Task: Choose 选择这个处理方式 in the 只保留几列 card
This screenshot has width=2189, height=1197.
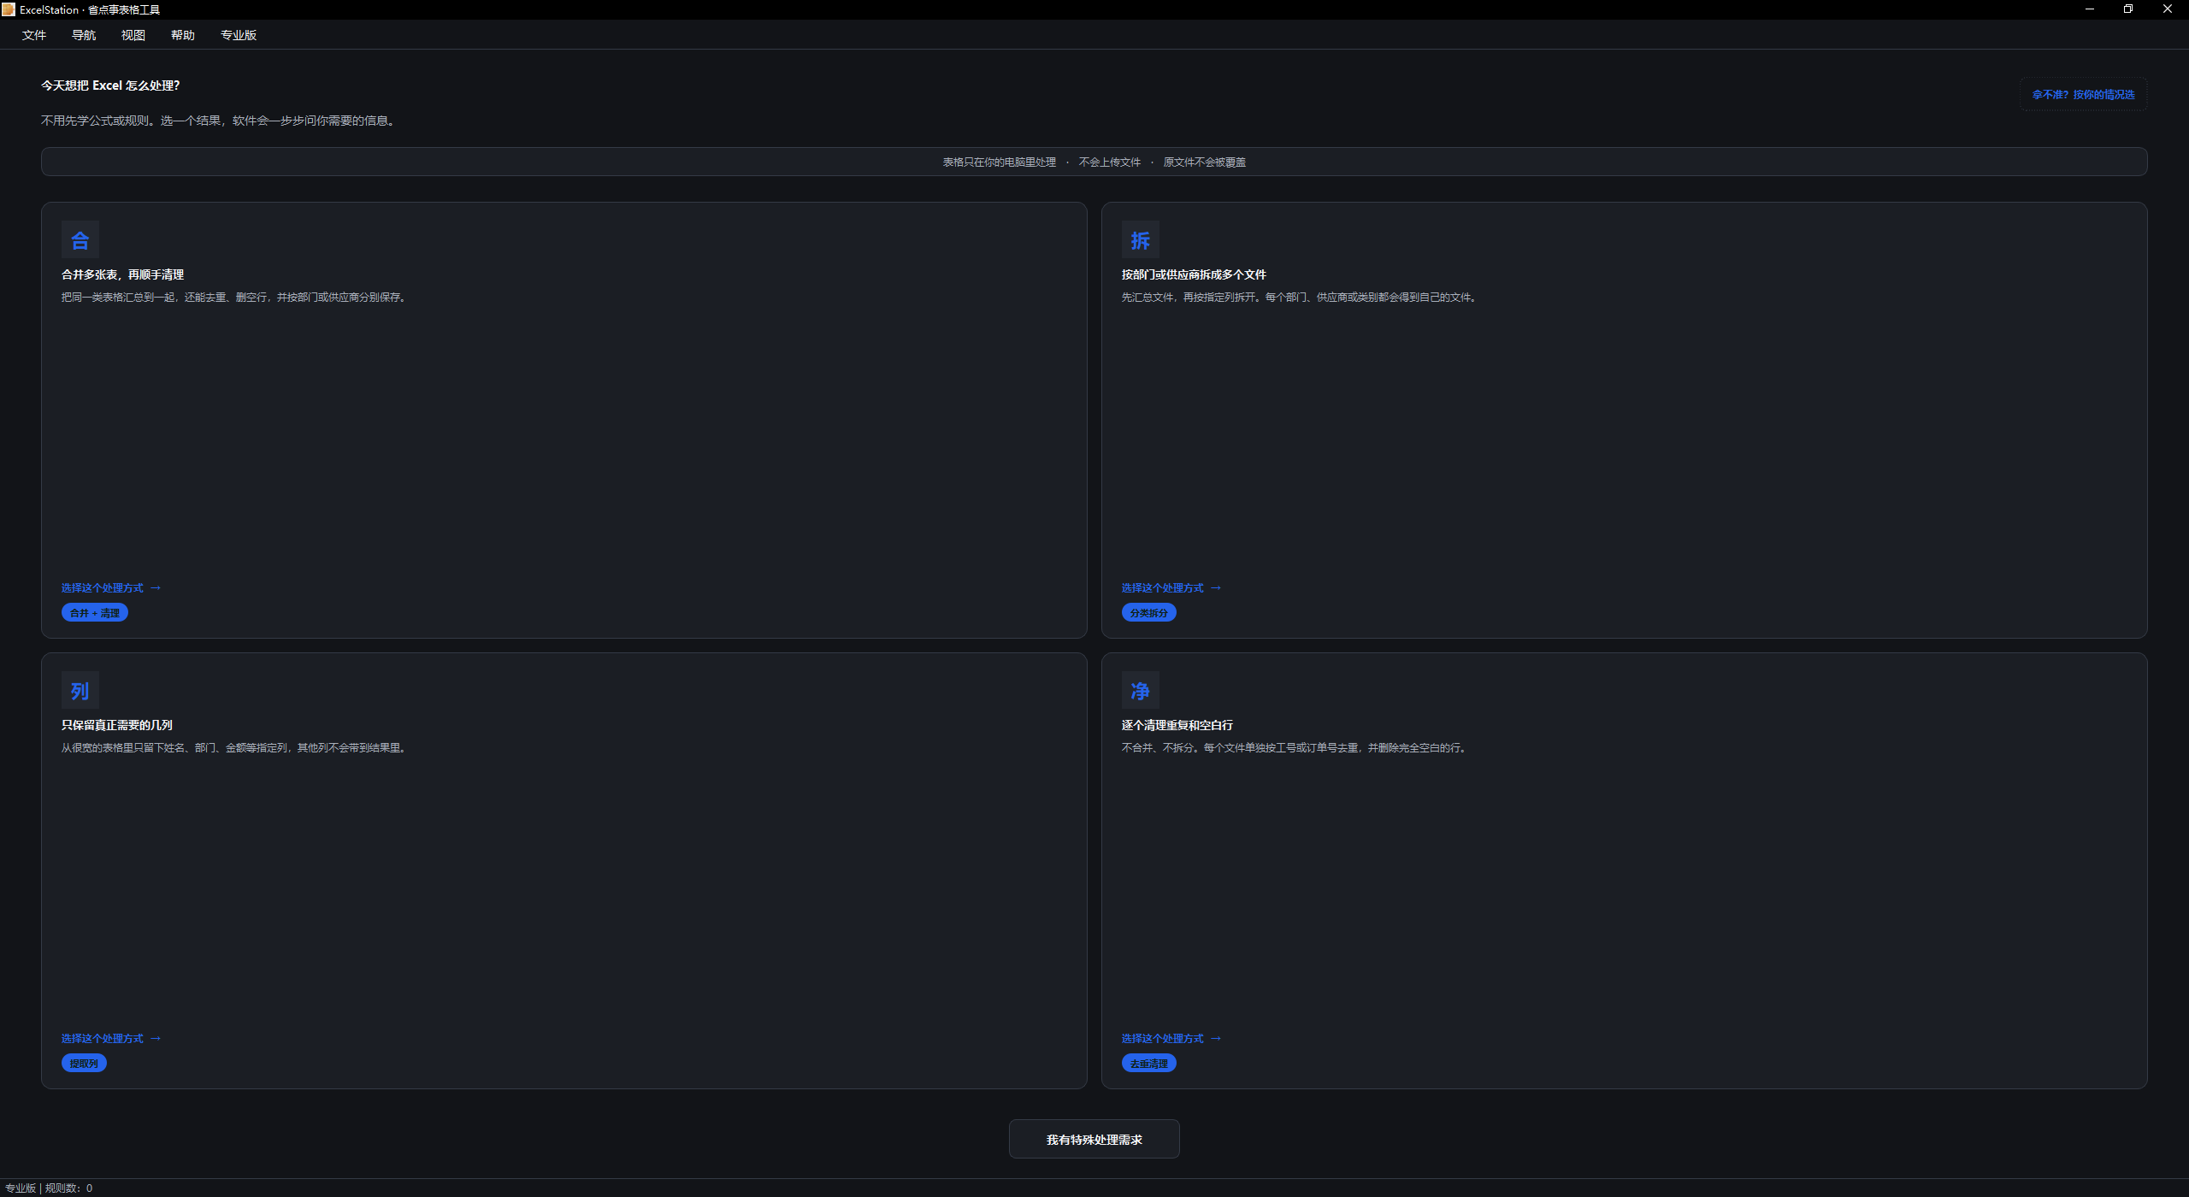Action: click(111, 1039)
